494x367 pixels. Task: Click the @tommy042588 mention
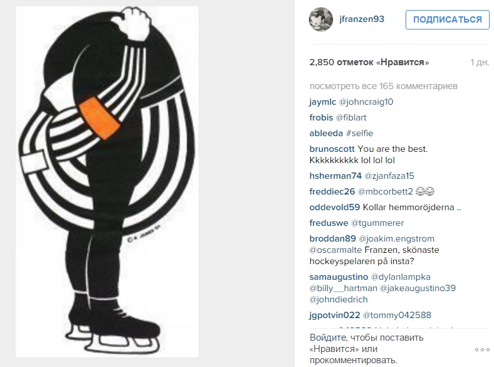pyautogui.click(x=397, y=315)
